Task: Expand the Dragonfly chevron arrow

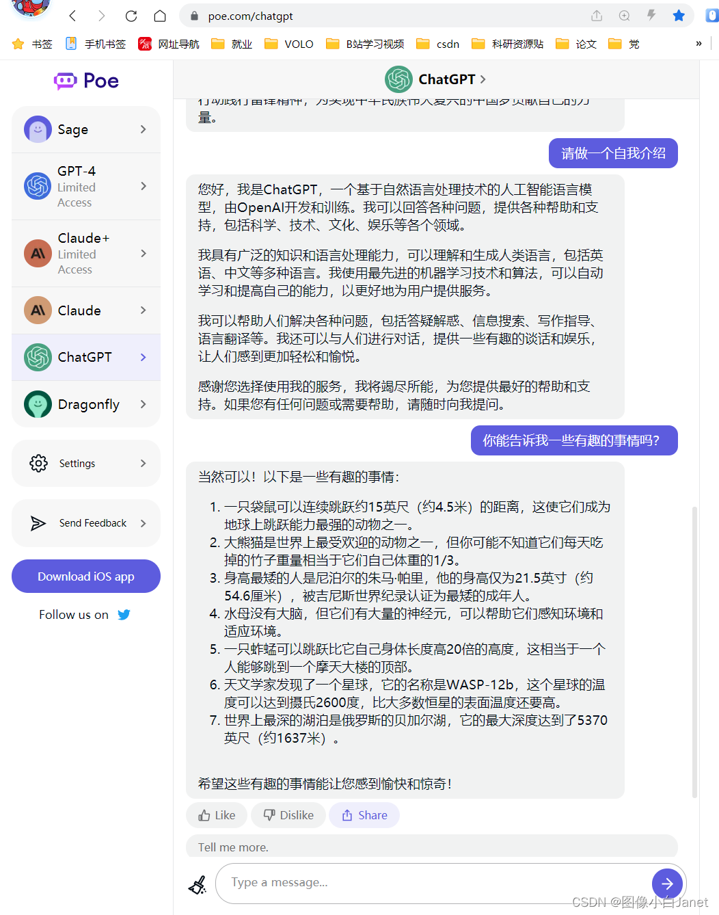Action: click(143, 404)
